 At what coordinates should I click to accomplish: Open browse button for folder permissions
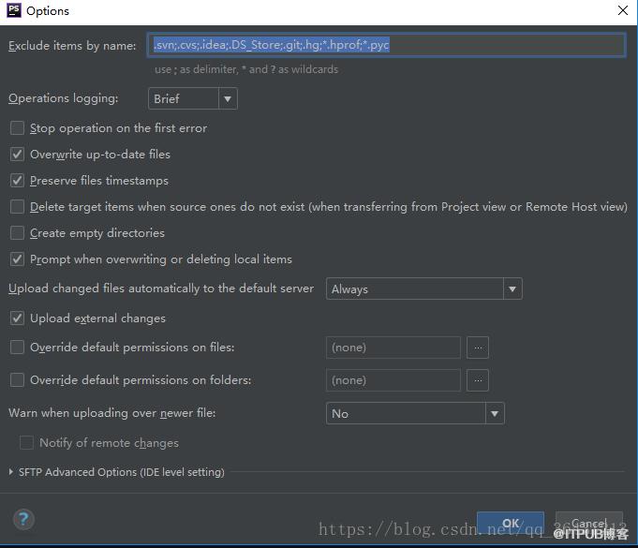(478, 380)
